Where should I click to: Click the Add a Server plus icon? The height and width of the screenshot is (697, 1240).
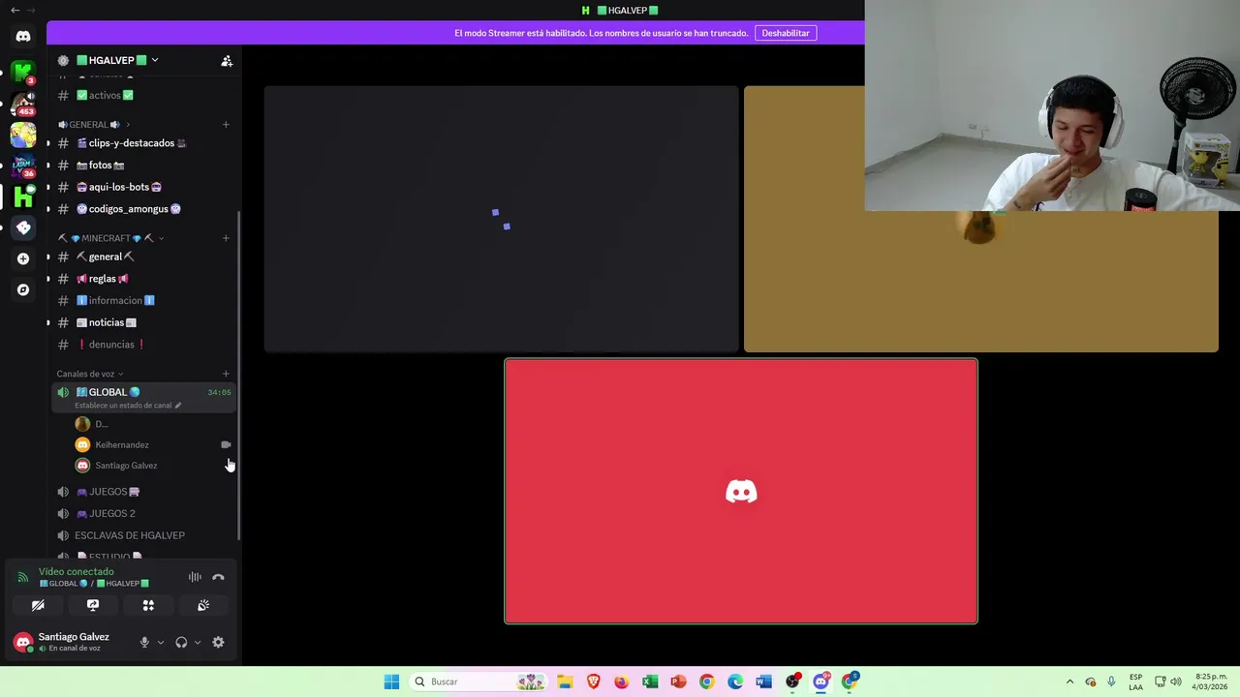pos(23,258)
